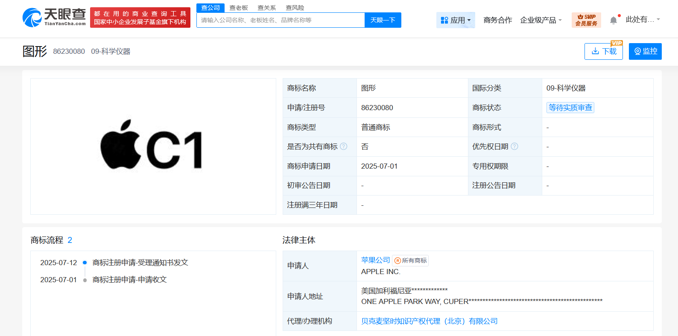The height and width of the screenshot is (336, 678).
Task: Open the notification bell
Action: pyautogui.click(x=614, y=20)
